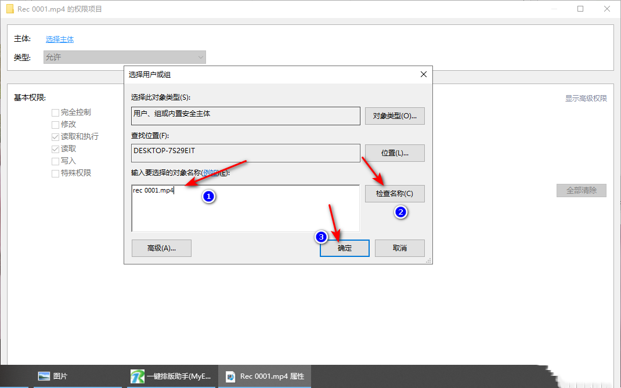The height and width of the screenshot is (388, 621).
Task: Click the folder icon in title bar
Action: tap(10, 9)
